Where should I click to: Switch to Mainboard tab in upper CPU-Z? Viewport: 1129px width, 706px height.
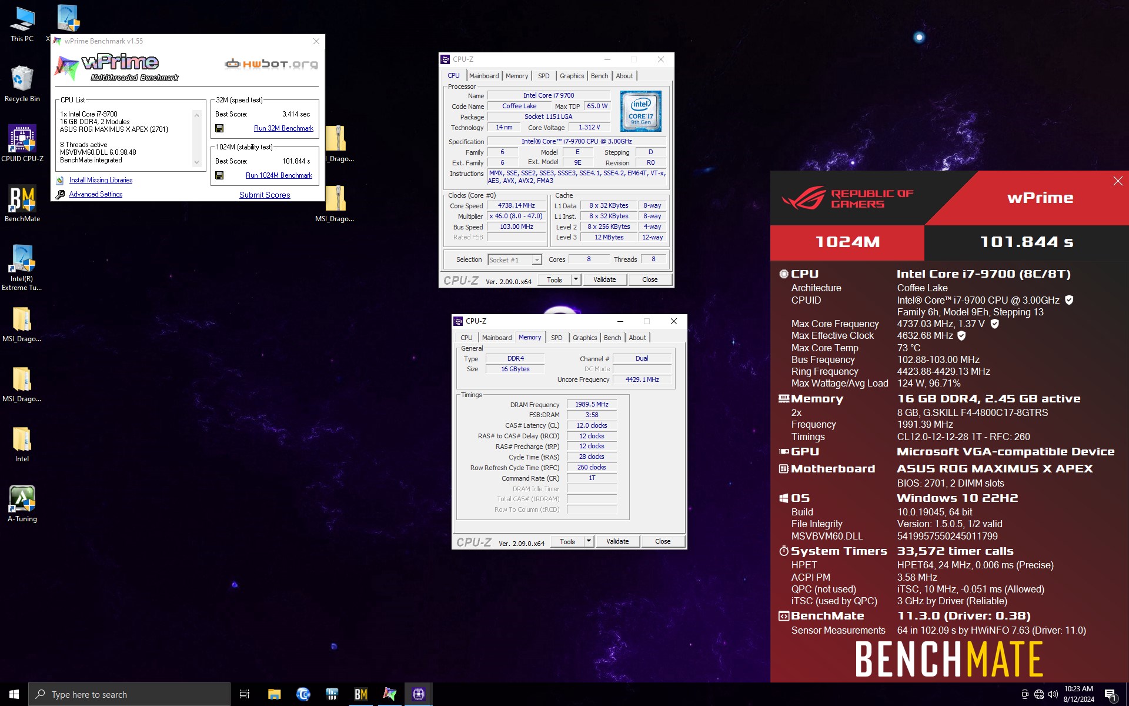point(484,76)
